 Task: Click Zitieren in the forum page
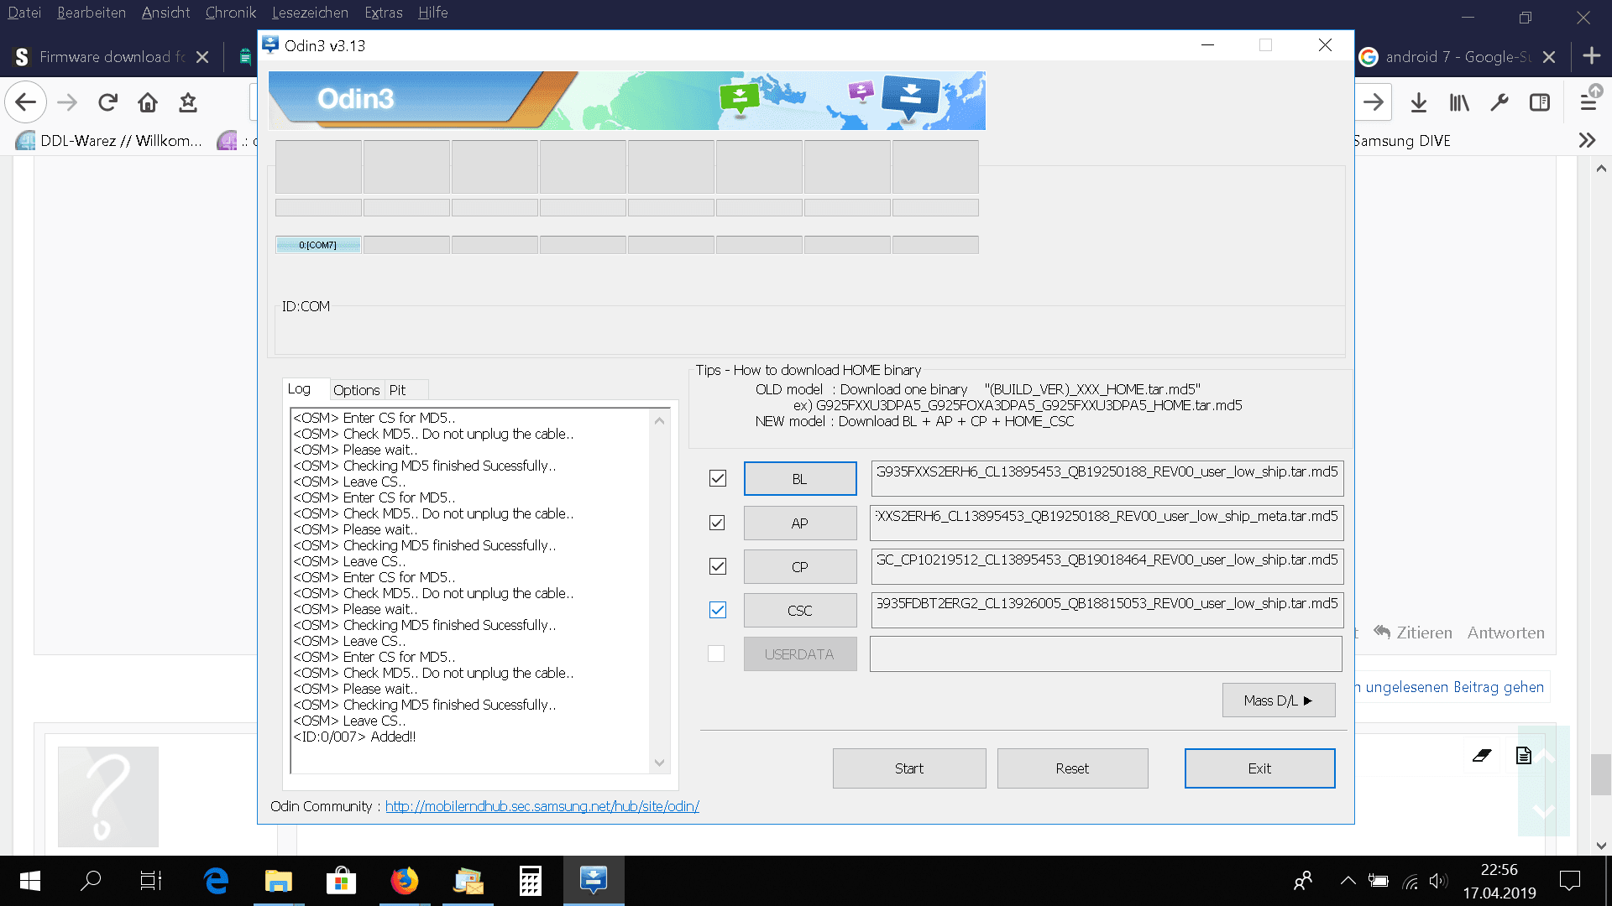1413,633
